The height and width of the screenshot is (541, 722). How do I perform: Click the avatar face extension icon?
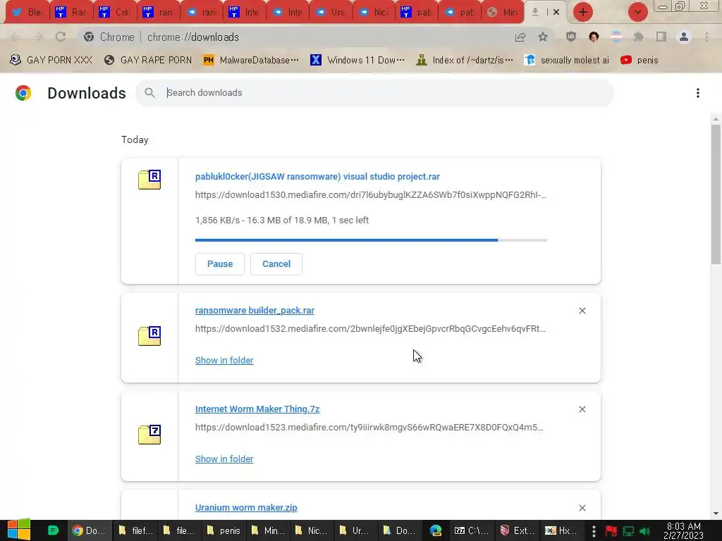coord(594,37)
